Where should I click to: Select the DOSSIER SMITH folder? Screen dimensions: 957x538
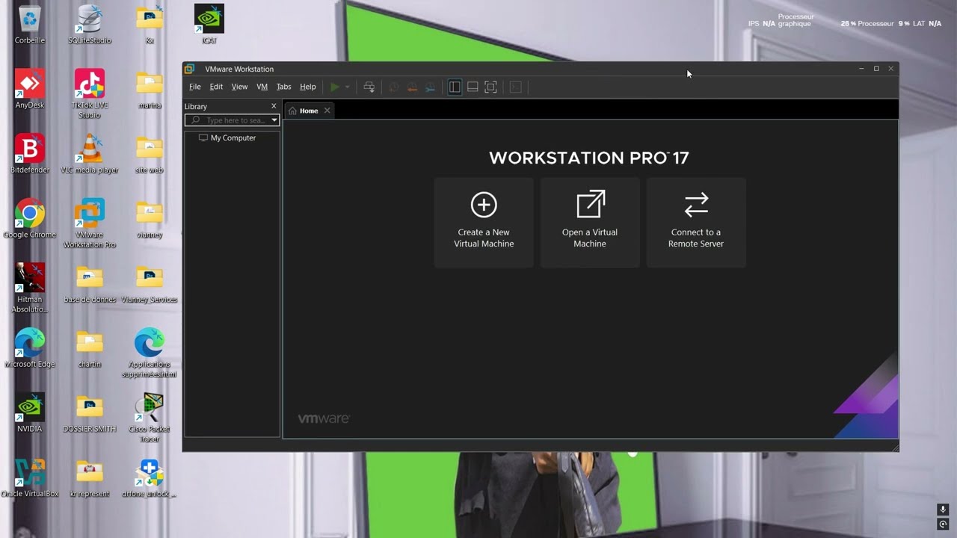tap(90, 412)
